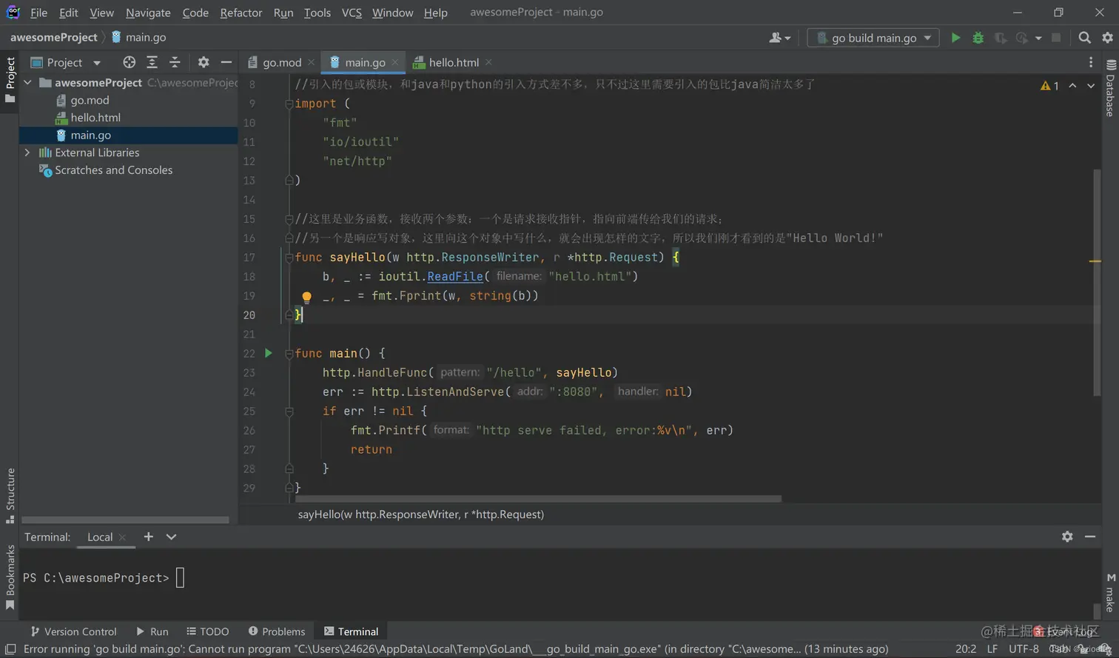
Task: Click the lightbulb quick-fix icon
Action: (306, 297)
